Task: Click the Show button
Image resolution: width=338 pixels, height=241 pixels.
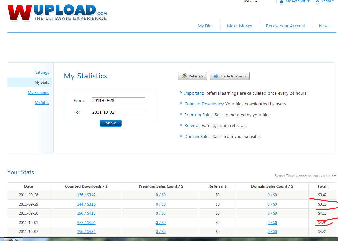Action: tap(111, 123)
